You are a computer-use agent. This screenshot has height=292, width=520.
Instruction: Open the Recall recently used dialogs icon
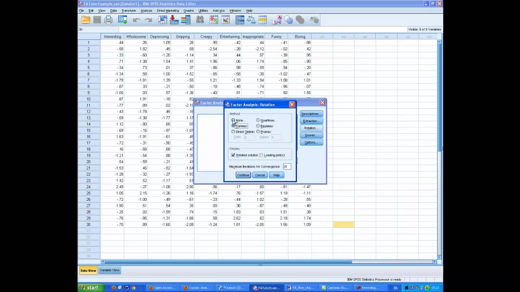click(x=123, y=19)
